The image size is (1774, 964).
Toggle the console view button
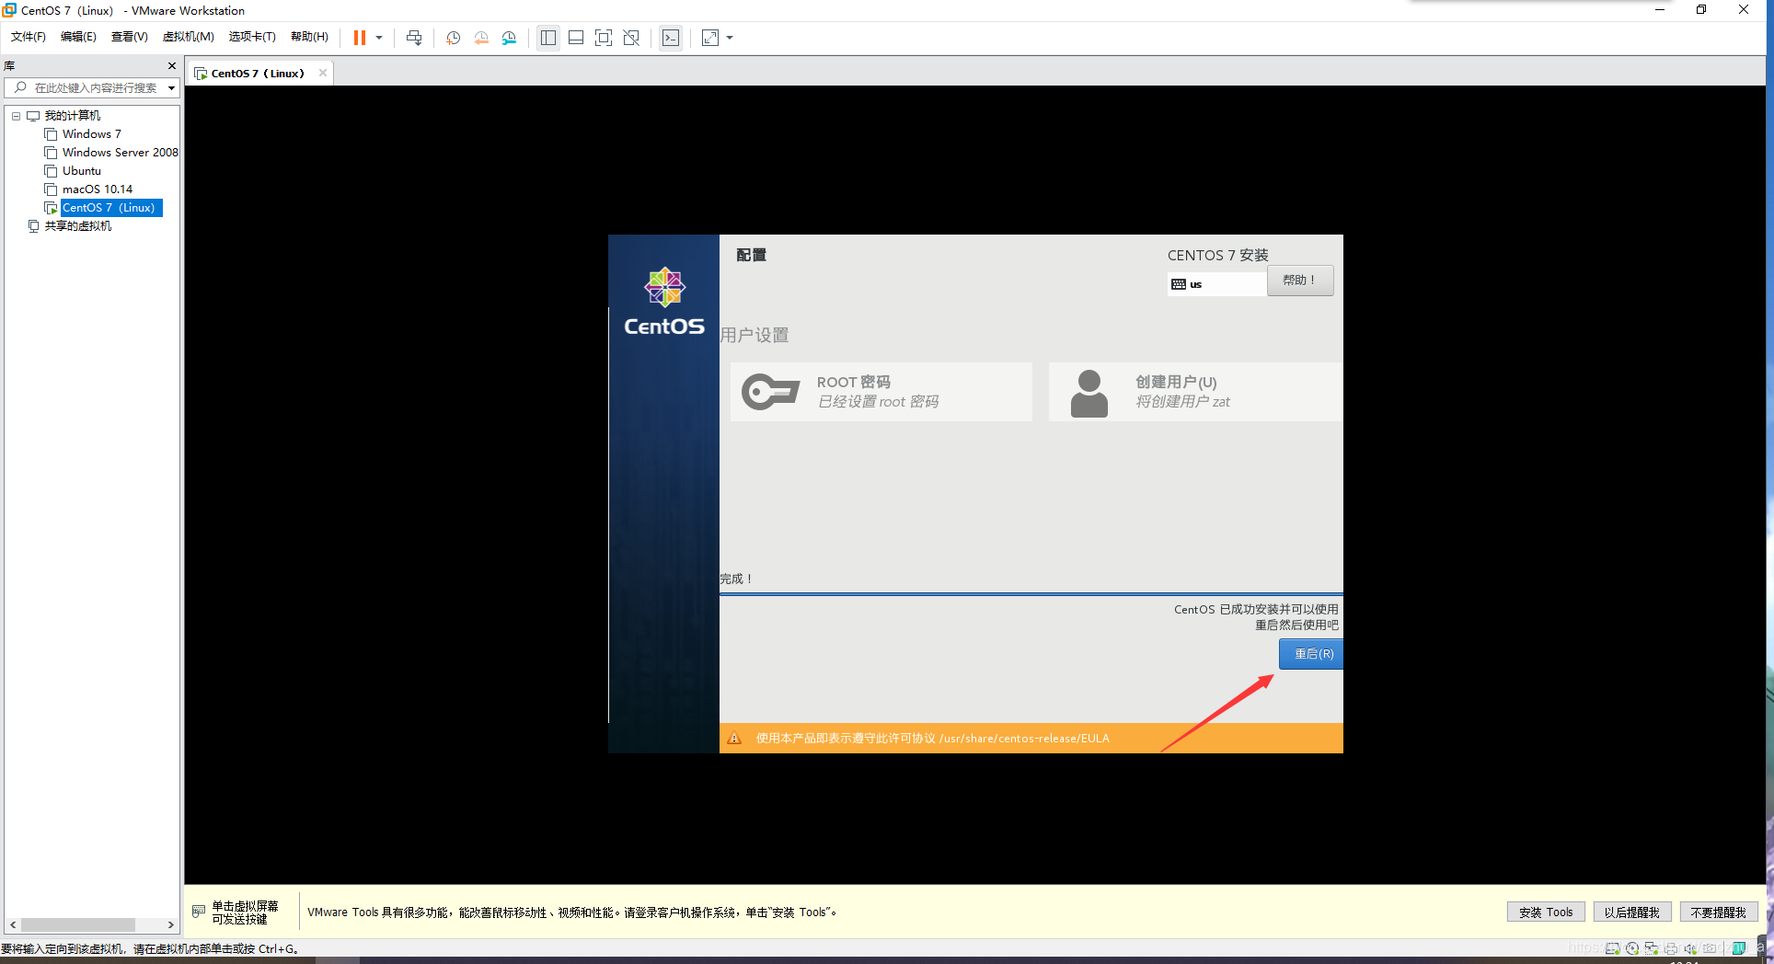pos(671,38)
